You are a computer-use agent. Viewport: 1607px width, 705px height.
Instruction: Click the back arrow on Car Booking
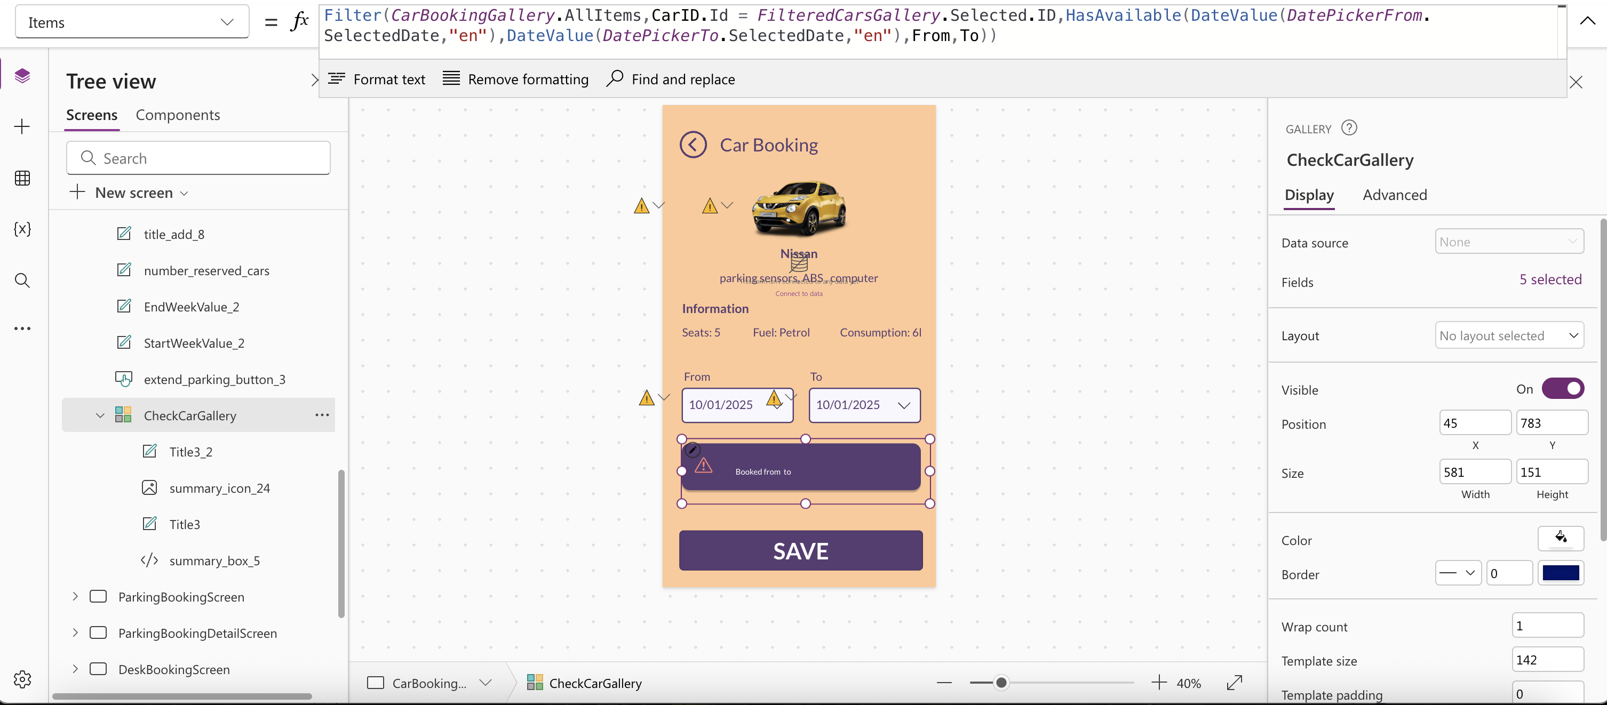693,145
